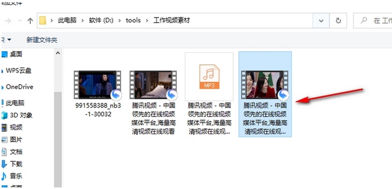Viewport: 392px width, 189px height.
Task: Click name text ending 海量高清视频在线观看
Action: tap(153, 119)
